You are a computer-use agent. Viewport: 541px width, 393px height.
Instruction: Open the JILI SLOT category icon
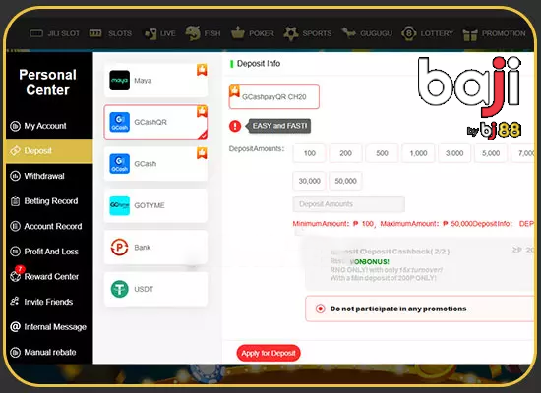(x=36, y=33)
